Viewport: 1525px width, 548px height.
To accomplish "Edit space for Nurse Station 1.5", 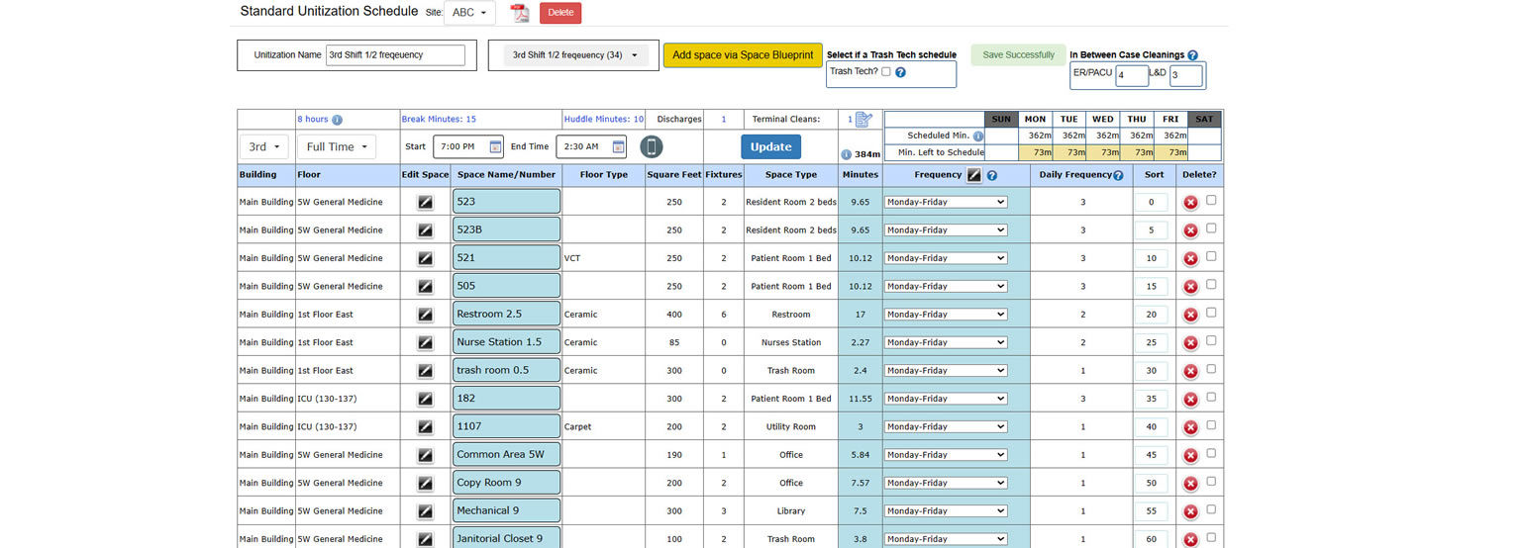I will coord(425,342).
